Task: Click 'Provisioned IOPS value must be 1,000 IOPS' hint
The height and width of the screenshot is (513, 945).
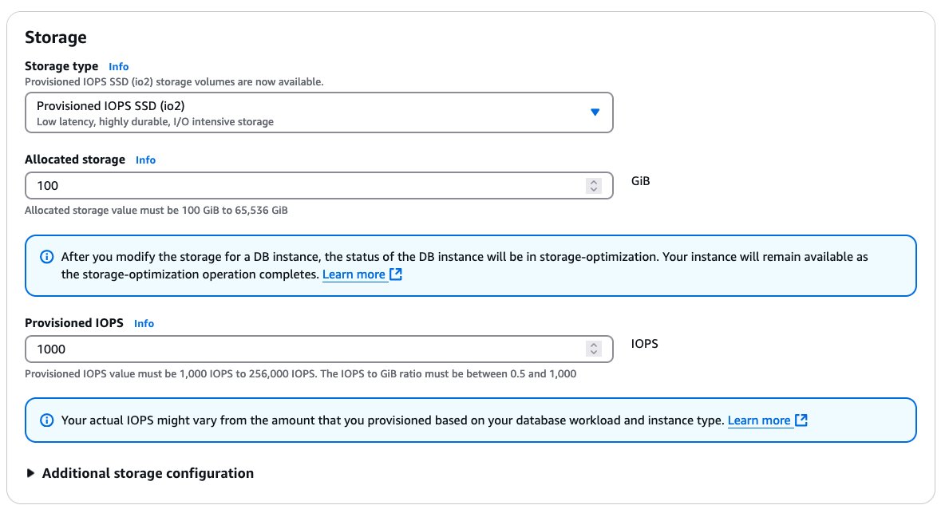Action: 300,374
